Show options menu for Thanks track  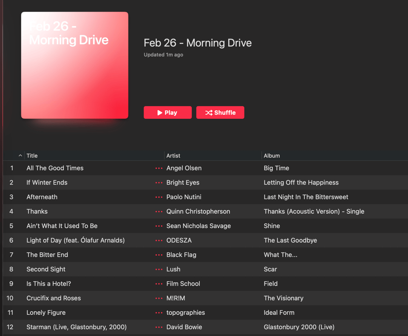159,212
